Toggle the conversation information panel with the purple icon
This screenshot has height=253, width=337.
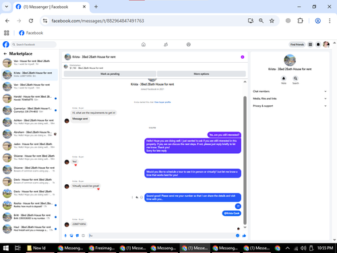(x=243, y=57)
